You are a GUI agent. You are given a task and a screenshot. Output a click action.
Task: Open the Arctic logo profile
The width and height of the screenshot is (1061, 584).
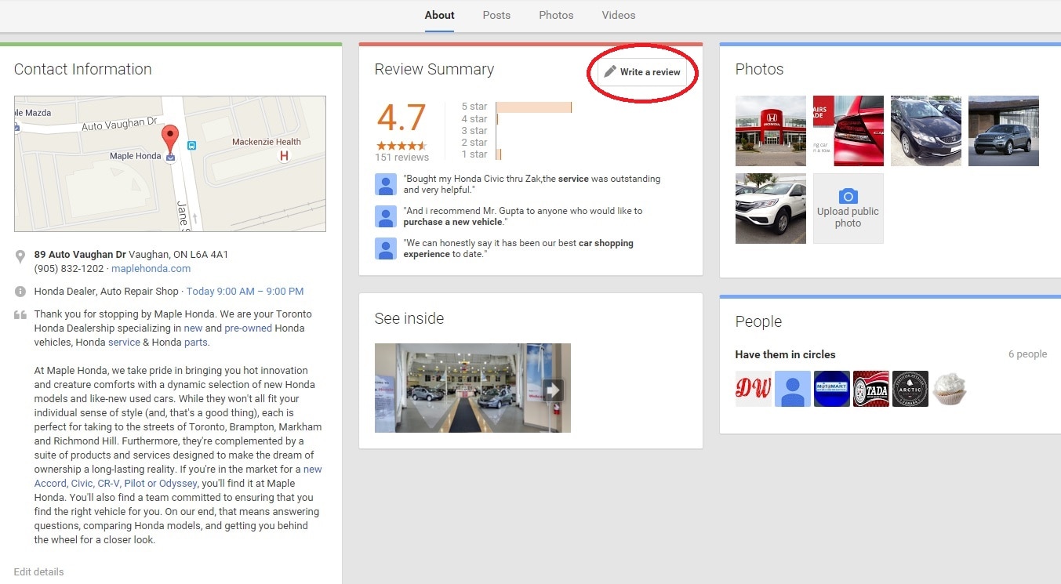tap(910, 389)
